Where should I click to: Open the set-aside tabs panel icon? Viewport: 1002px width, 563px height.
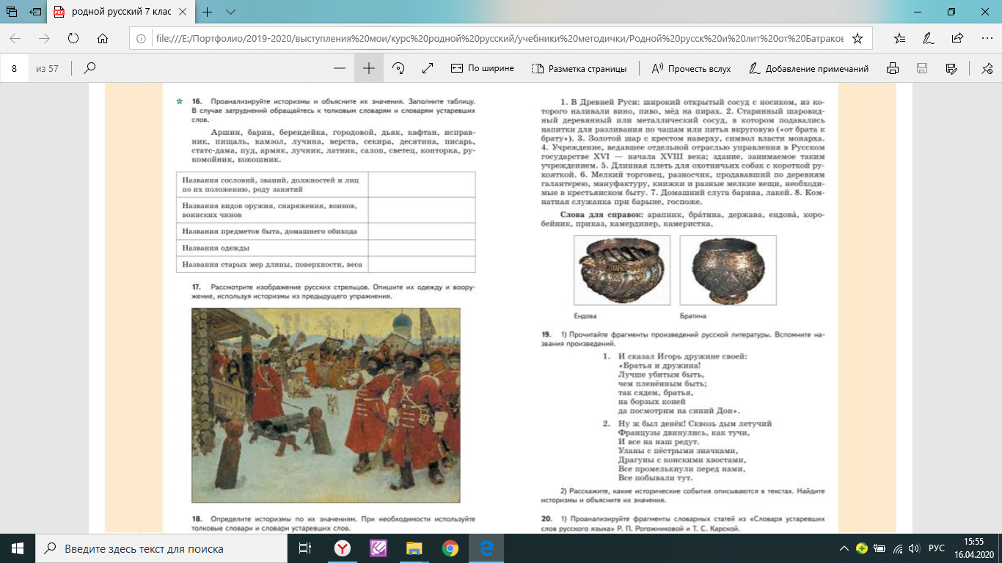[x=12, y=12]
